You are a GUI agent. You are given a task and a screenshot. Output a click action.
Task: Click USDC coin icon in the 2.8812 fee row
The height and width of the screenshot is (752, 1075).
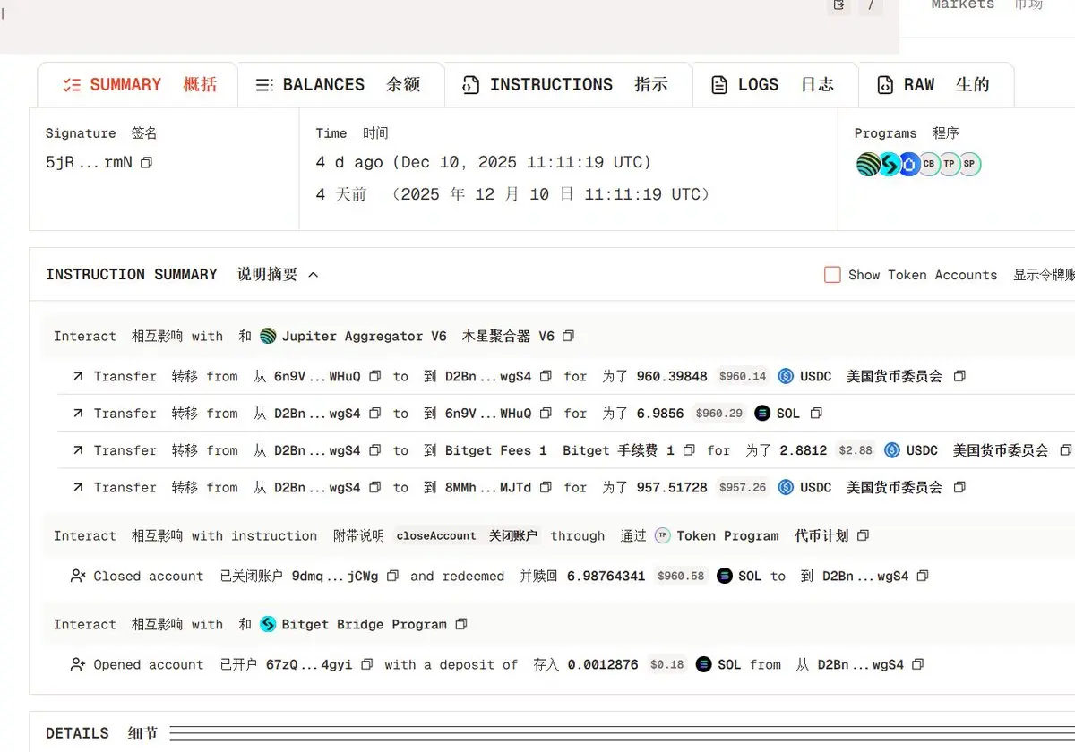pos(892,450)
